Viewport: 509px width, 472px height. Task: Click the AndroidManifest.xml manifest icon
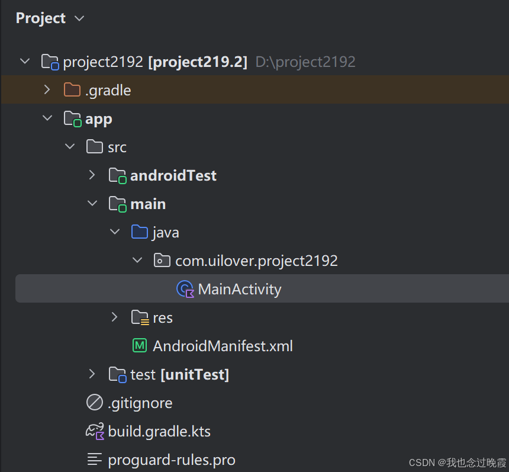click(140, 345)
